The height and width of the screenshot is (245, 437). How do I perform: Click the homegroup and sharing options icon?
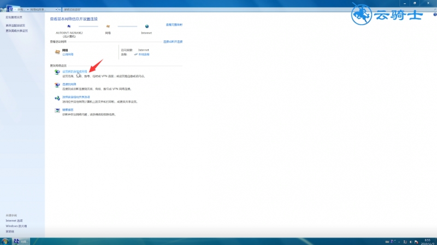tap(57, 98)
